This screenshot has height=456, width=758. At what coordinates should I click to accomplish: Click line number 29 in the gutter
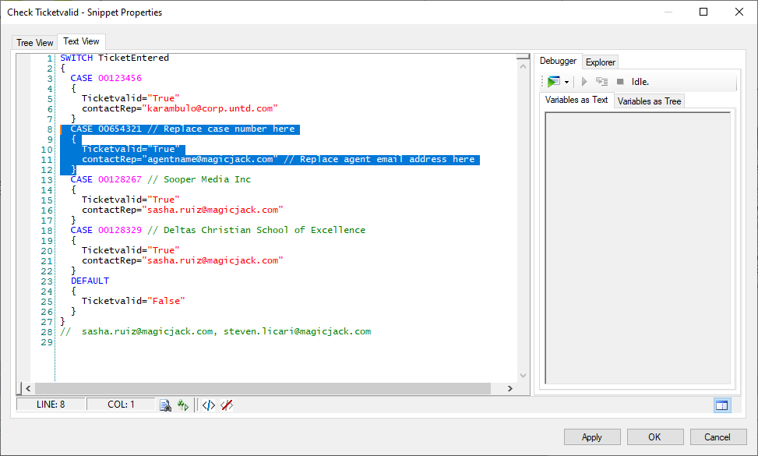47,342
